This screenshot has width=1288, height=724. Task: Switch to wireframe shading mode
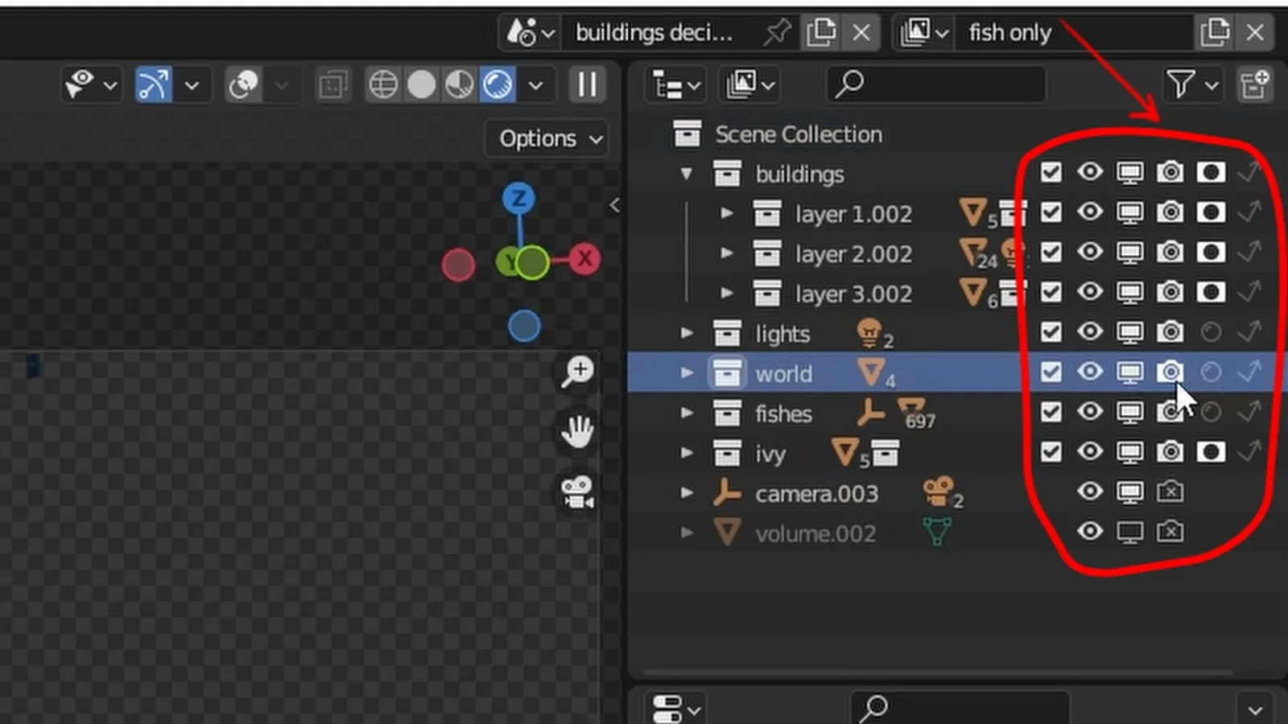tap(383, 84)
